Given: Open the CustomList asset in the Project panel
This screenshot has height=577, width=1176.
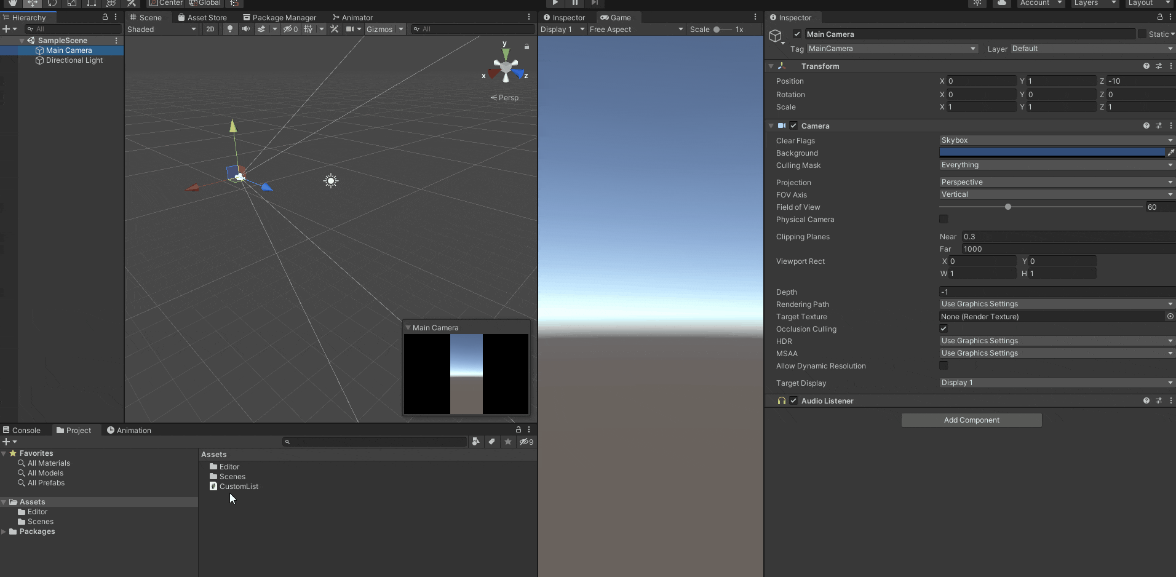Looking at the screenshot, I should (x=239, y=487).
